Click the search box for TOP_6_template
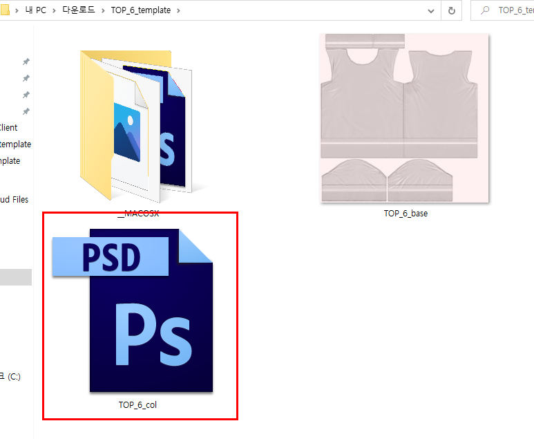Image resolution: width=534 pixels, height=439 pixels. coord(503,10)
